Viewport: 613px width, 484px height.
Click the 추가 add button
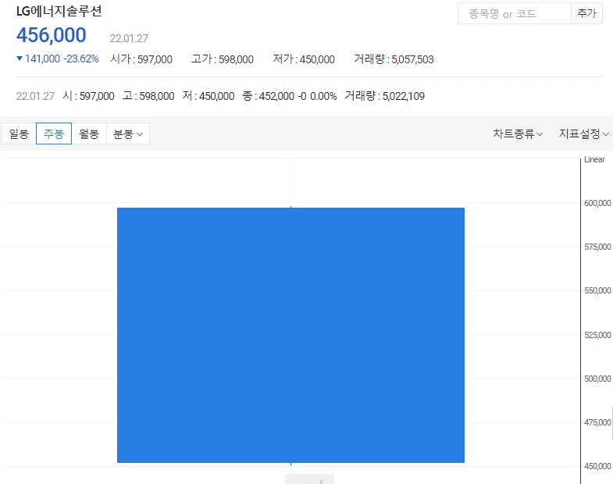[586, 14]
